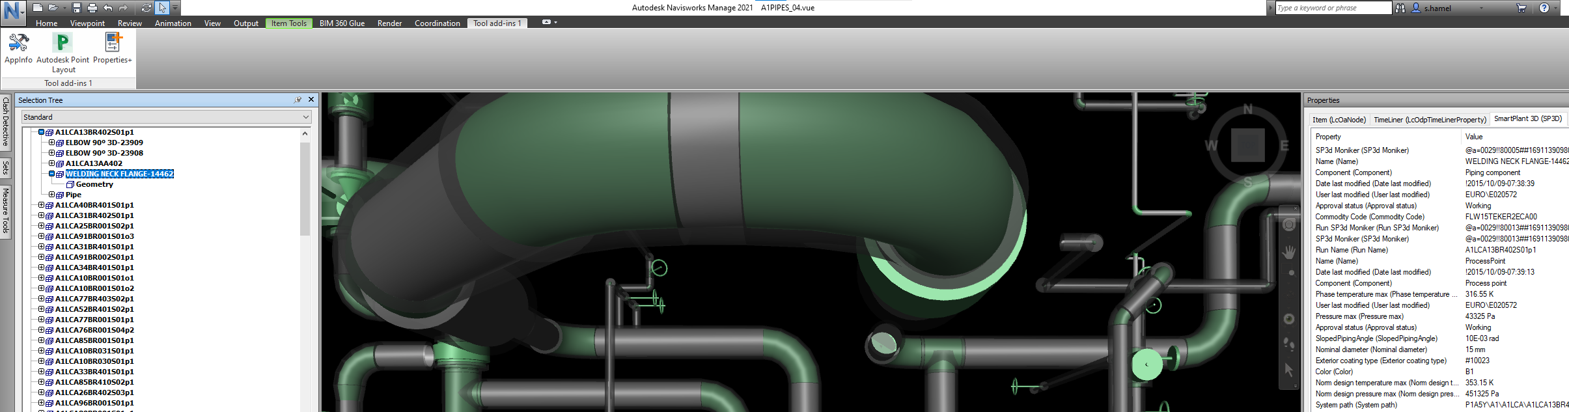
Task: Open the quick access toolbar customize dropdown
Action: click(x=175, y=8)
